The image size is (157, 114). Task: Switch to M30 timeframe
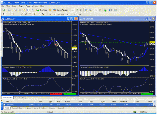point(63,14)
